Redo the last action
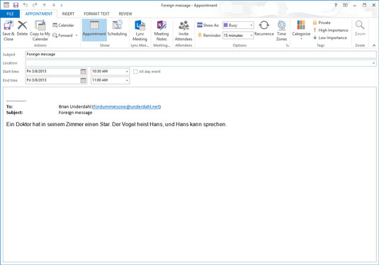This screenshot has height=265, width=379. tap(35, 5)
